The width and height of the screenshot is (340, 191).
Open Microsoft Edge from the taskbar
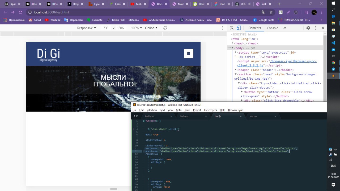pyautogui.click(x=333, y=16)
